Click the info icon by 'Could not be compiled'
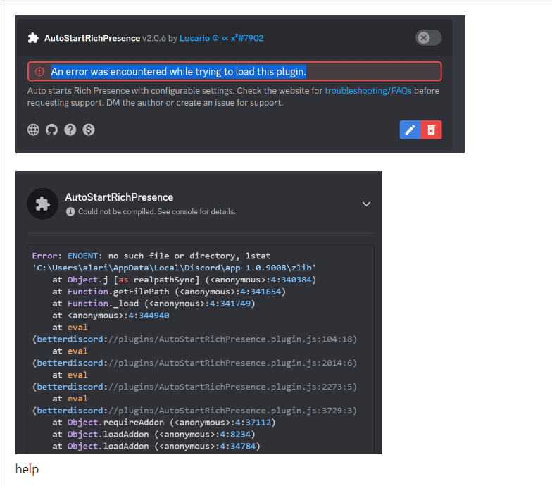The width and height of the screenshot is (552, 486). (70, 211)
